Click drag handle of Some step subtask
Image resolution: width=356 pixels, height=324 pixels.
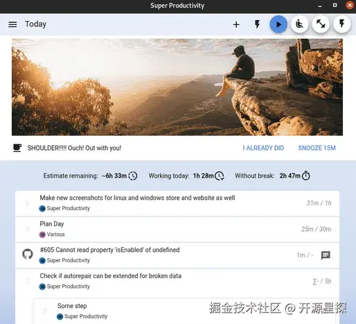tap(45, 312)
